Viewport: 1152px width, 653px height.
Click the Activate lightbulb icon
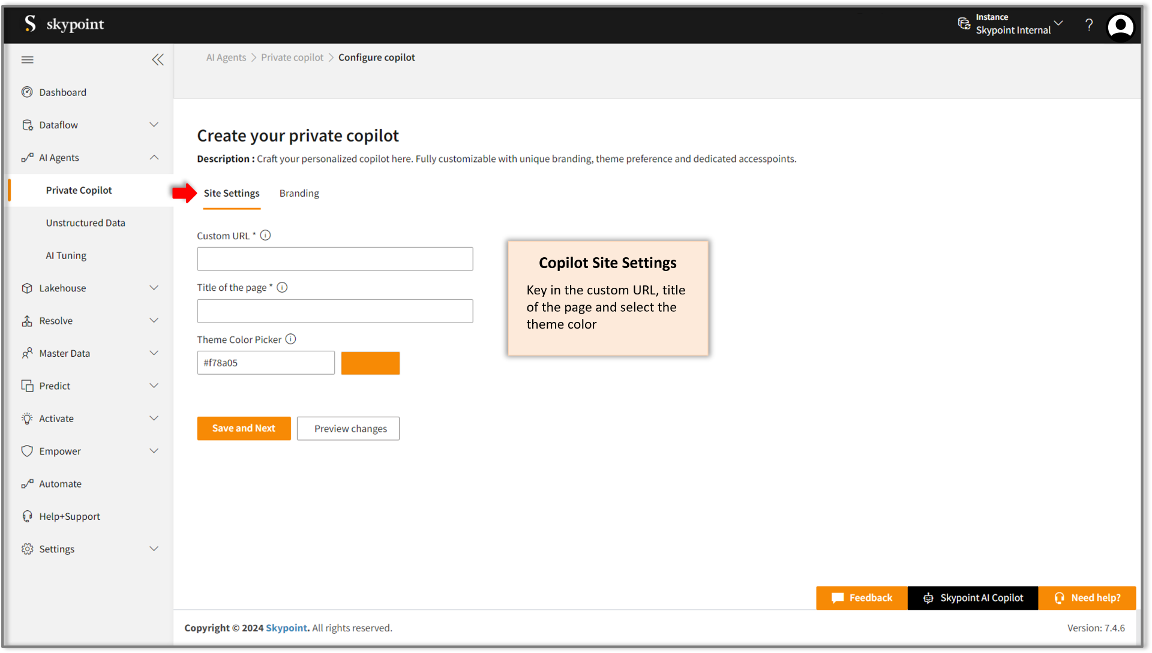click(27, 419)
